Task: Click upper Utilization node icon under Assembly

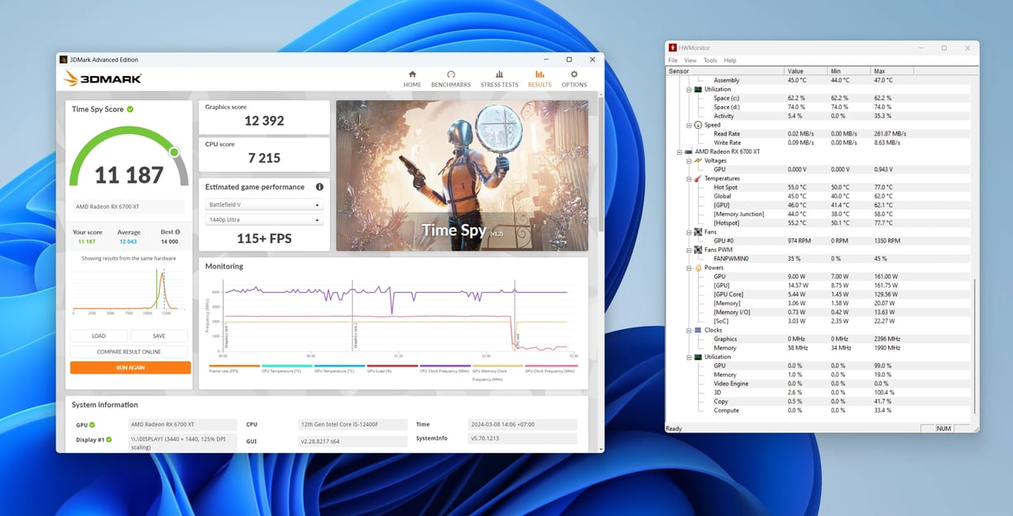Action: tap(698, 89)
